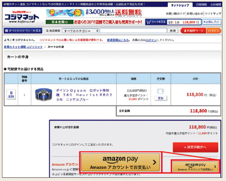Click the red 注文手続きへ button
This screenshot has width=226, height=181.
(x=195, y=147)
